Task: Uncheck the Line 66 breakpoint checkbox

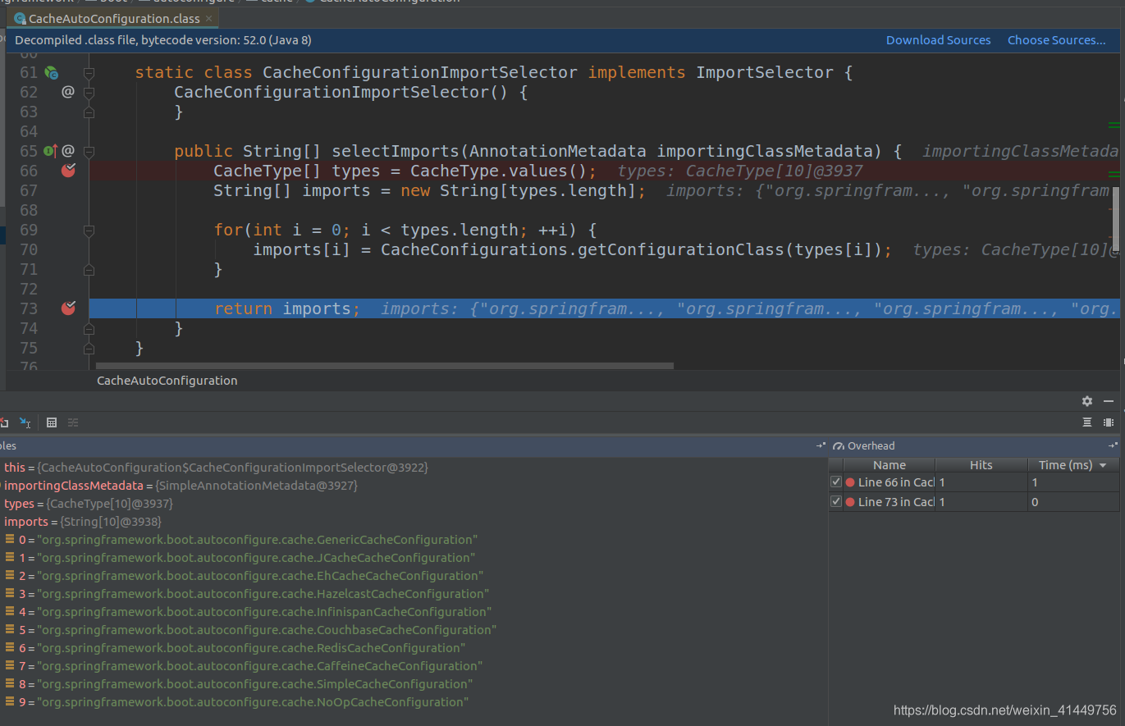Action: pyautogui.click(x=836, y=482)
